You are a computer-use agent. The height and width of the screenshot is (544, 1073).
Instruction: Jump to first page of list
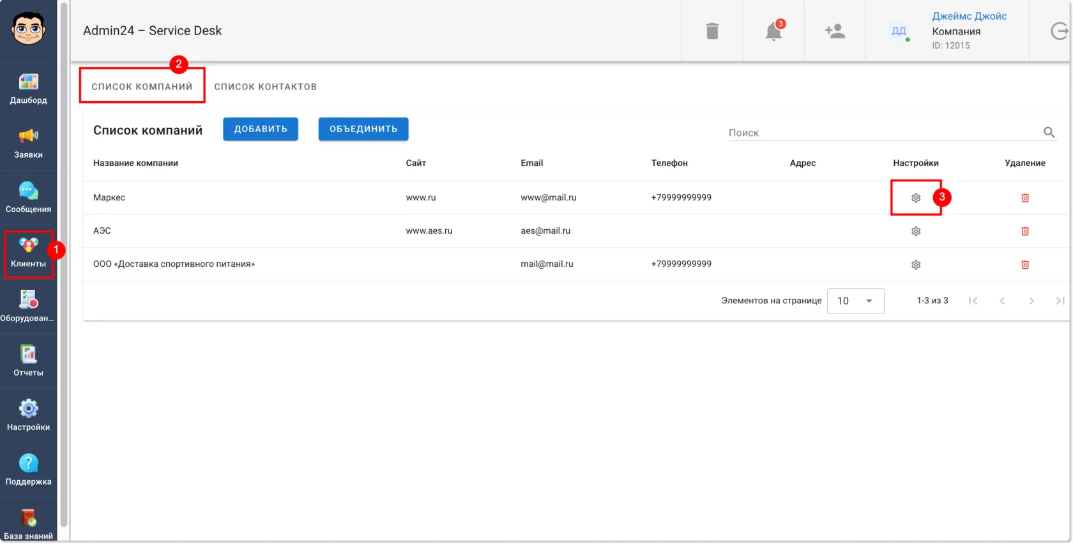[973, 301]
